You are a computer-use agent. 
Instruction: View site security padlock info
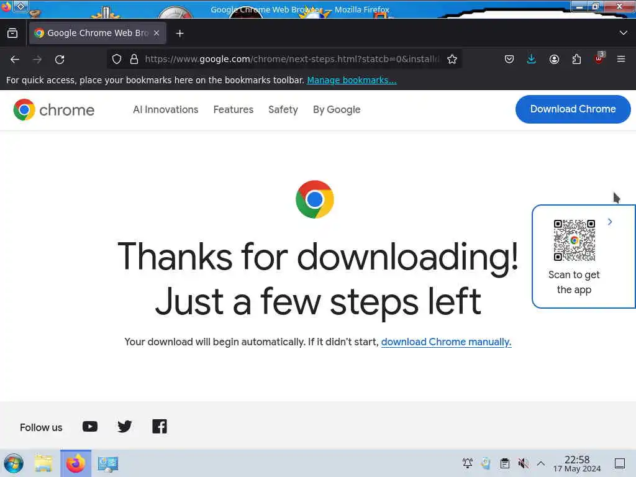(x=134, y=59)
